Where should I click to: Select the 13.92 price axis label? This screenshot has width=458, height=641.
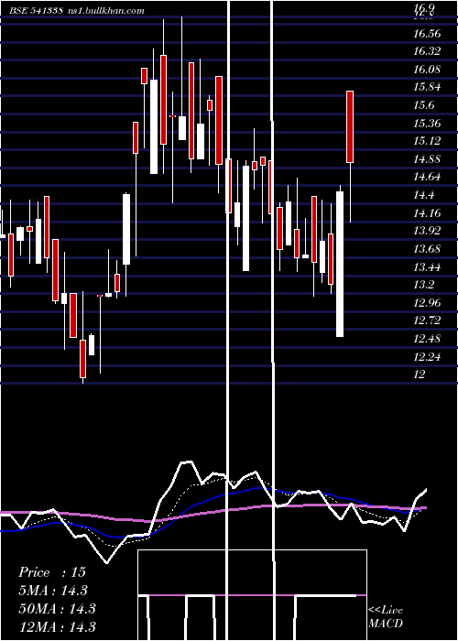coord(427,231)
